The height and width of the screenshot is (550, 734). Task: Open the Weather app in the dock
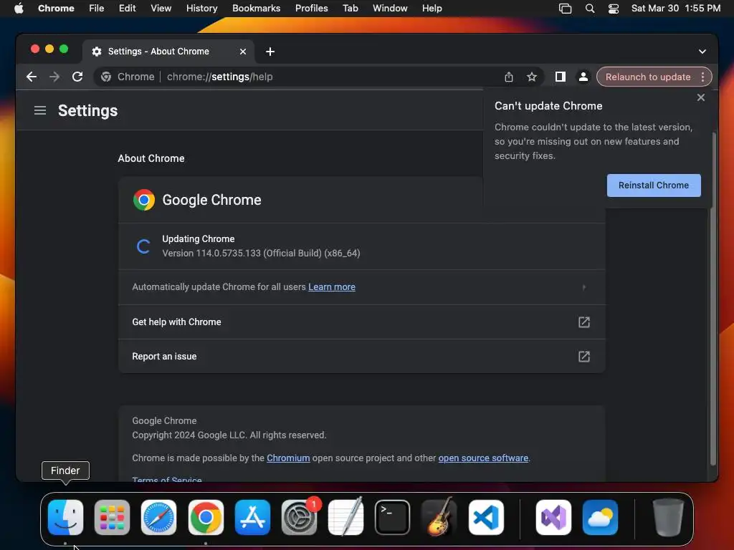(600, 517)
